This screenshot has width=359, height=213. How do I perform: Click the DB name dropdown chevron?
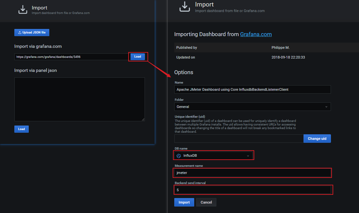pyautogui.click(x=248, y=156)
